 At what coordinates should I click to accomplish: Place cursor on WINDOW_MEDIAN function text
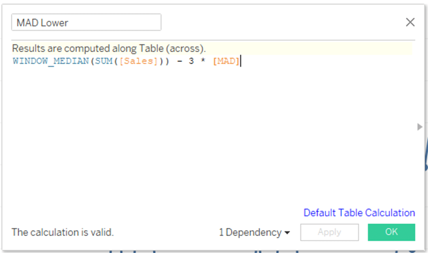[x=51, y=61]
